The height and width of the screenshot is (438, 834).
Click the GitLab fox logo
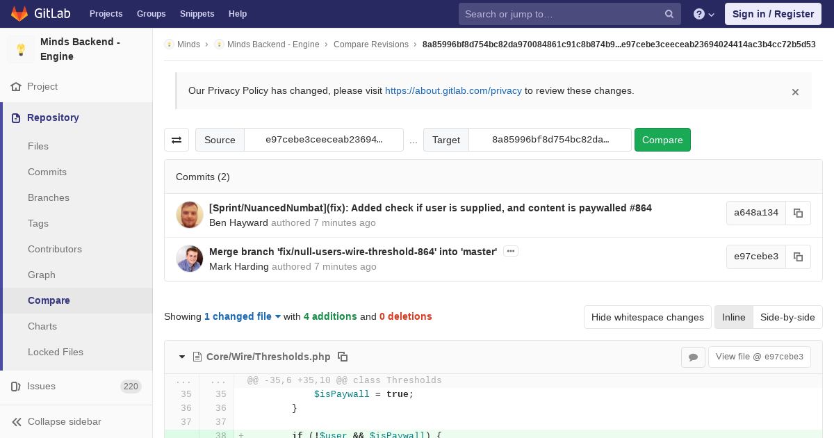point(19,14)
